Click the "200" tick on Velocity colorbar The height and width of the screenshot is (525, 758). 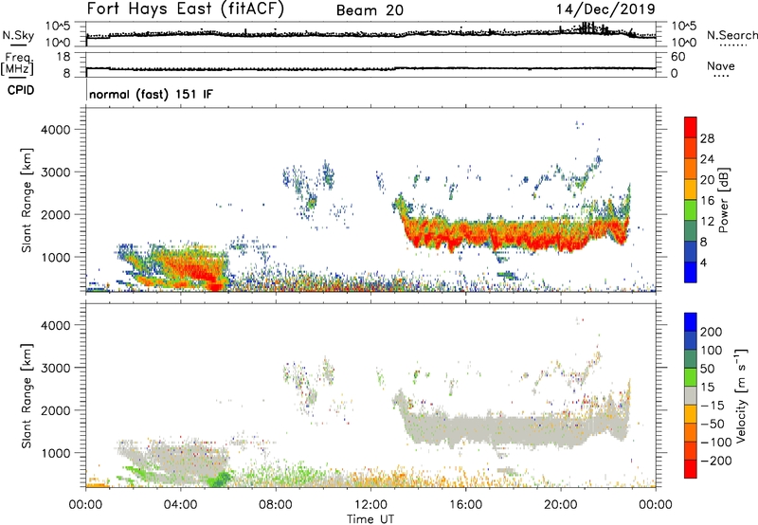[712, 332]
